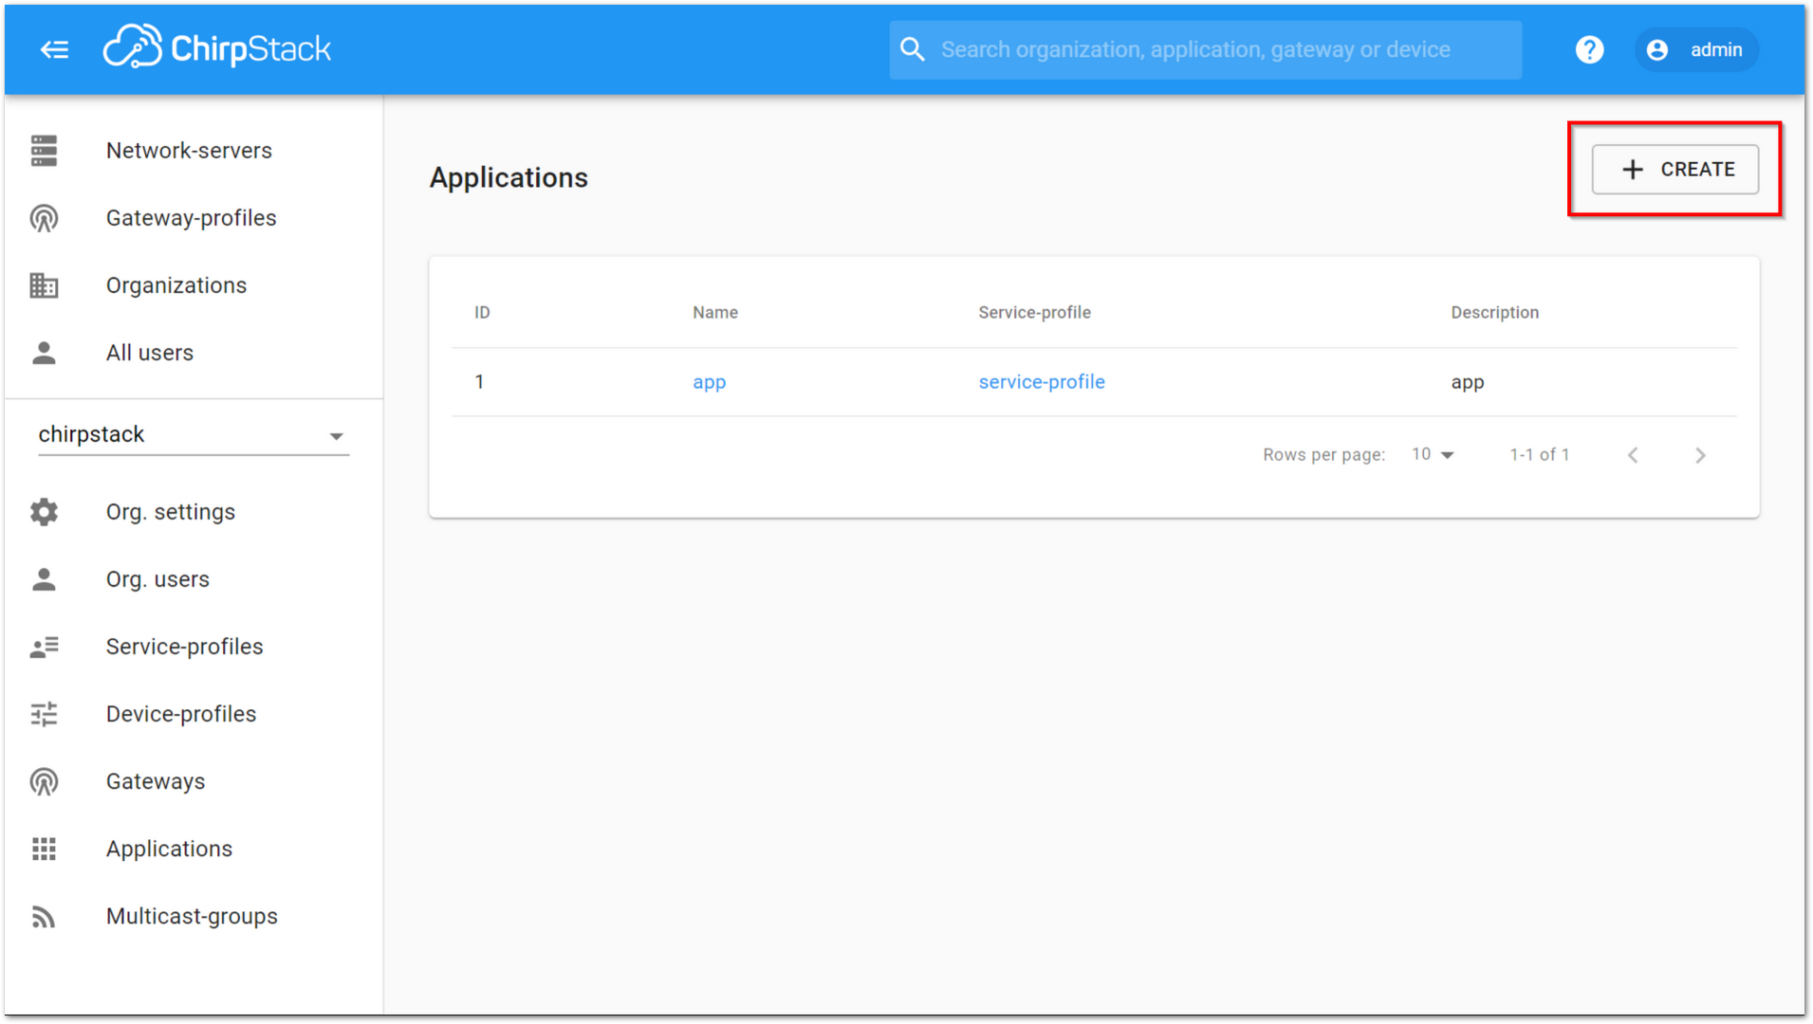Click the plus icon in CREATE button
The height and width of the screenshot is (1024, 1813).
[1632, 170]
